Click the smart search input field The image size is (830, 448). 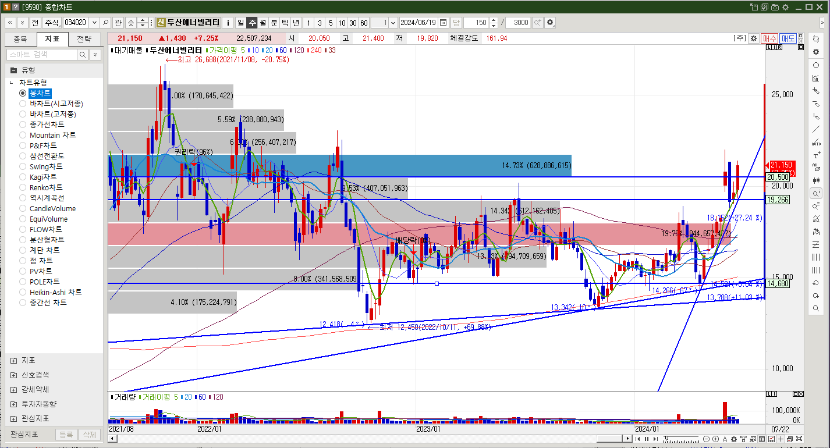[x=41, y=54]
